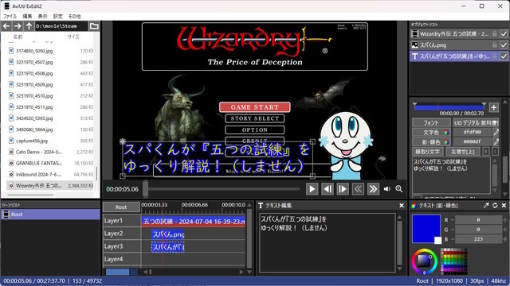The width and height of the screenshot is (510, 286).
Task: Go back in the file browser
Action: click(6, 26)
